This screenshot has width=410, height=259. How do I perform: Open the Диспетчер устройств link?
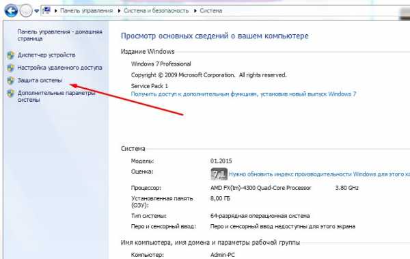click(46, 55)
